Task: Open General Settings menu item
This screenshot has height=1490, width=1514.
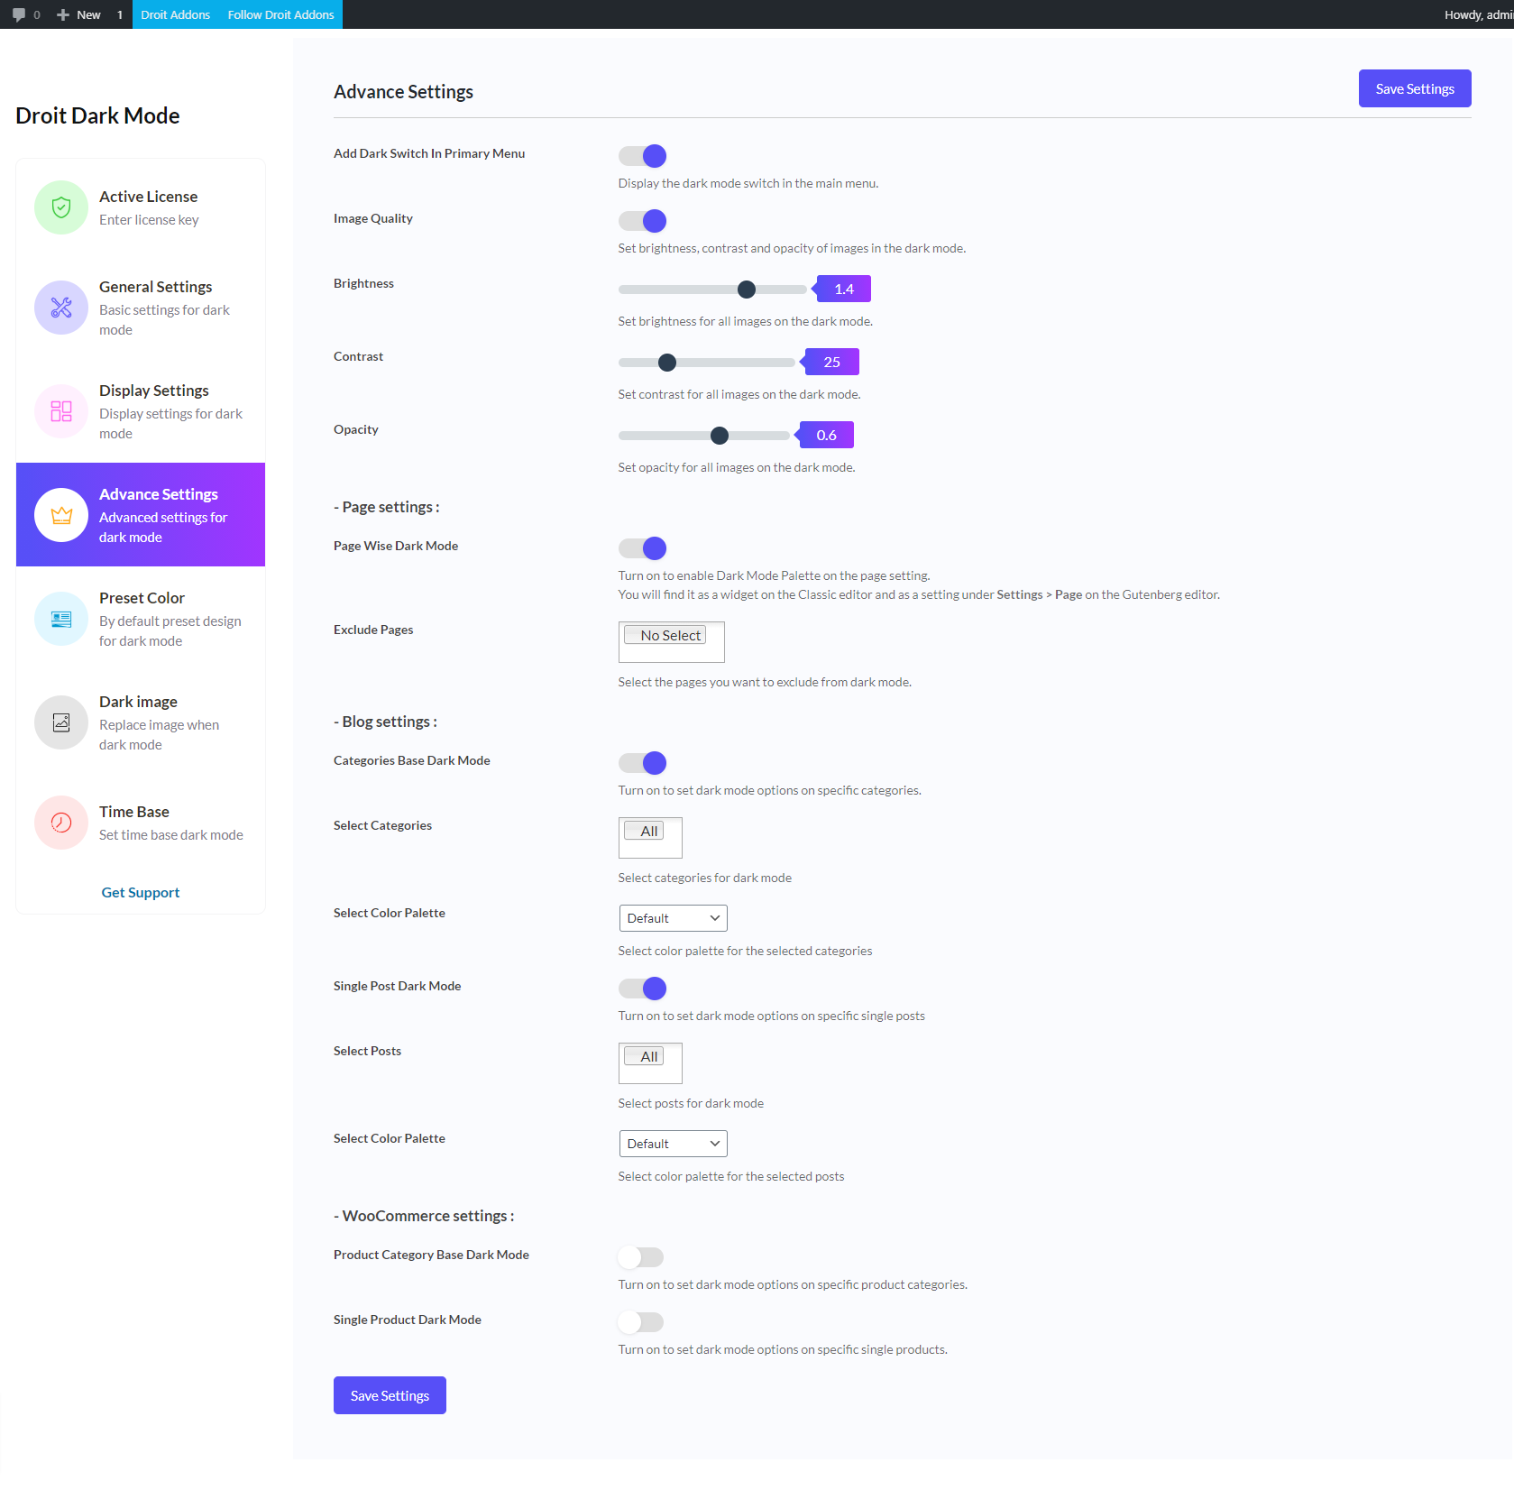Action: (x=141, y=308)
